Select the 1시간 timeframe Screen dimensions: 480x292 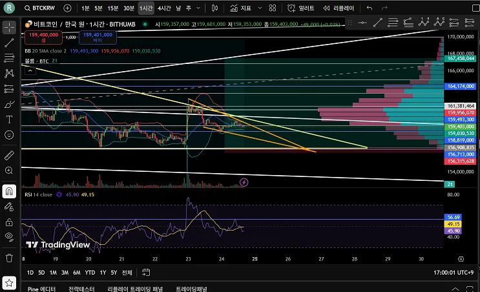146,8
